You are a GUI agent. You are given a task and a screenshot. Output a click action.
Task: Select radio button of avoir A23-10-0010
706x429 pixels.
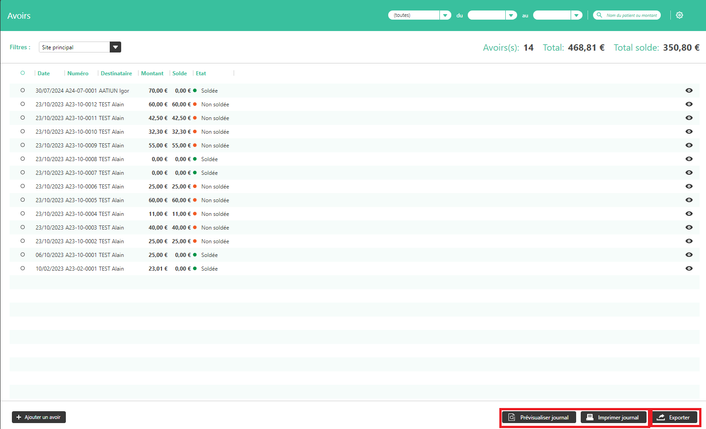point(22,131)
